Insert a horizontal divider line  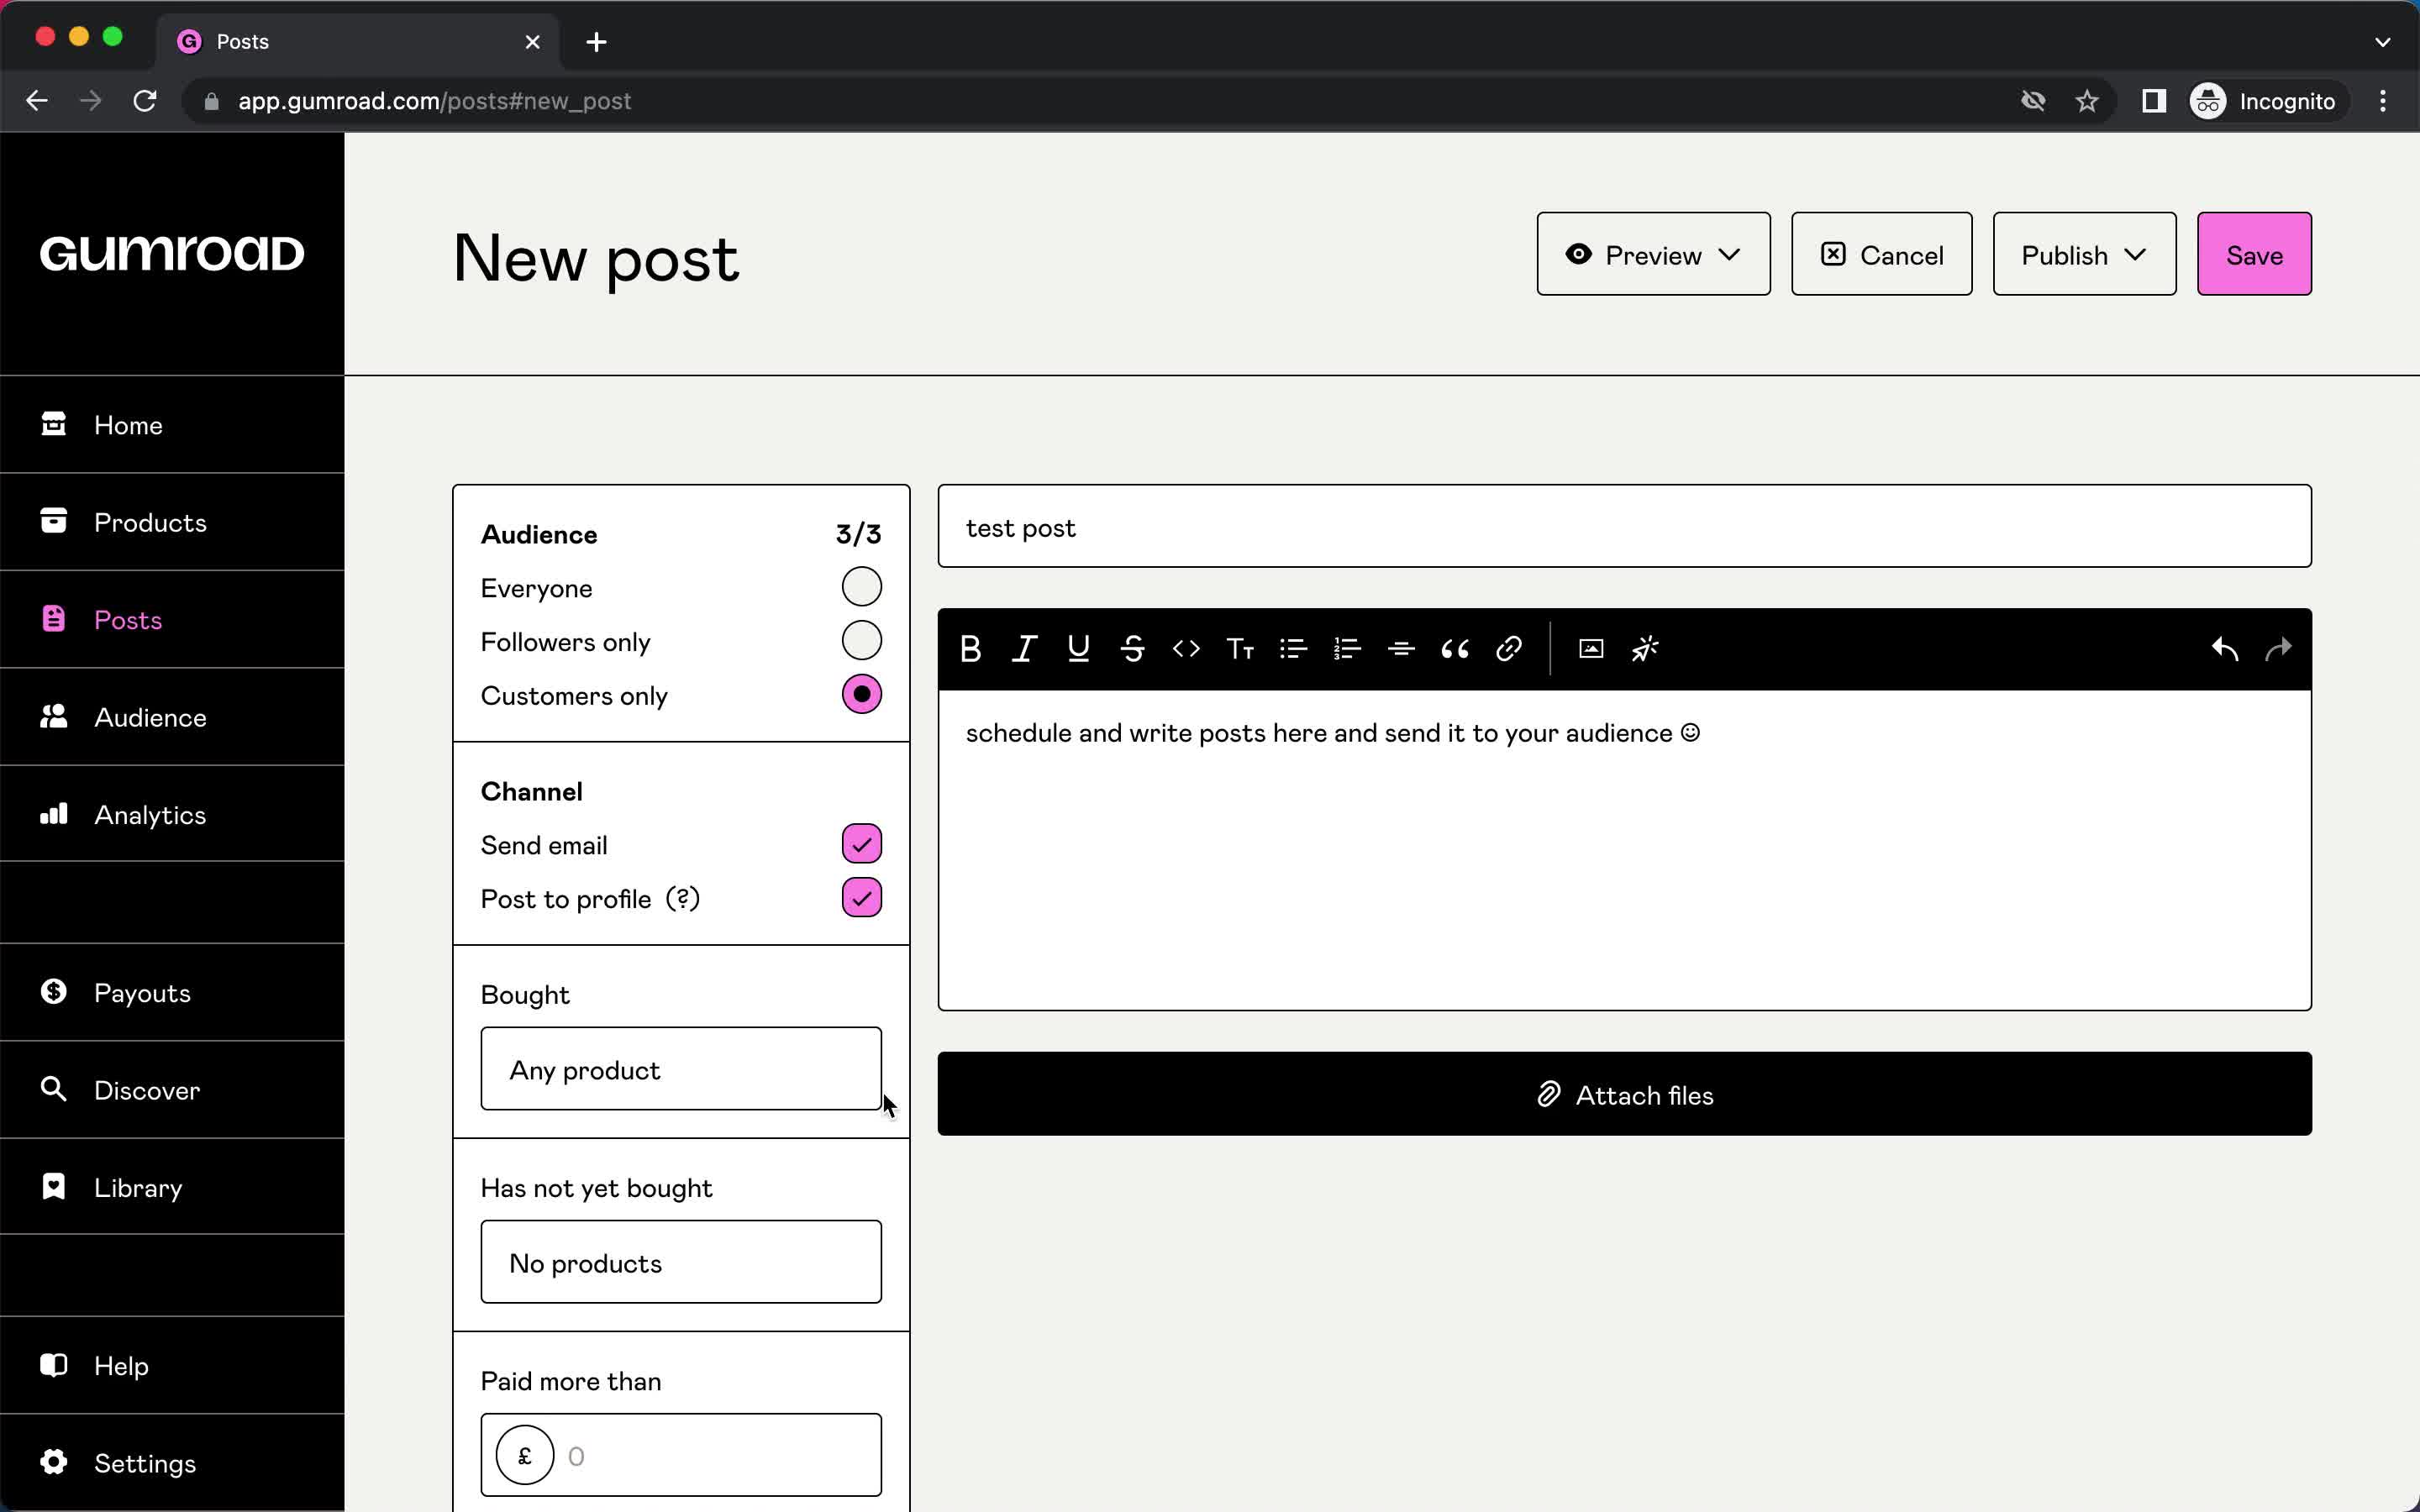tap(1401, 649)
